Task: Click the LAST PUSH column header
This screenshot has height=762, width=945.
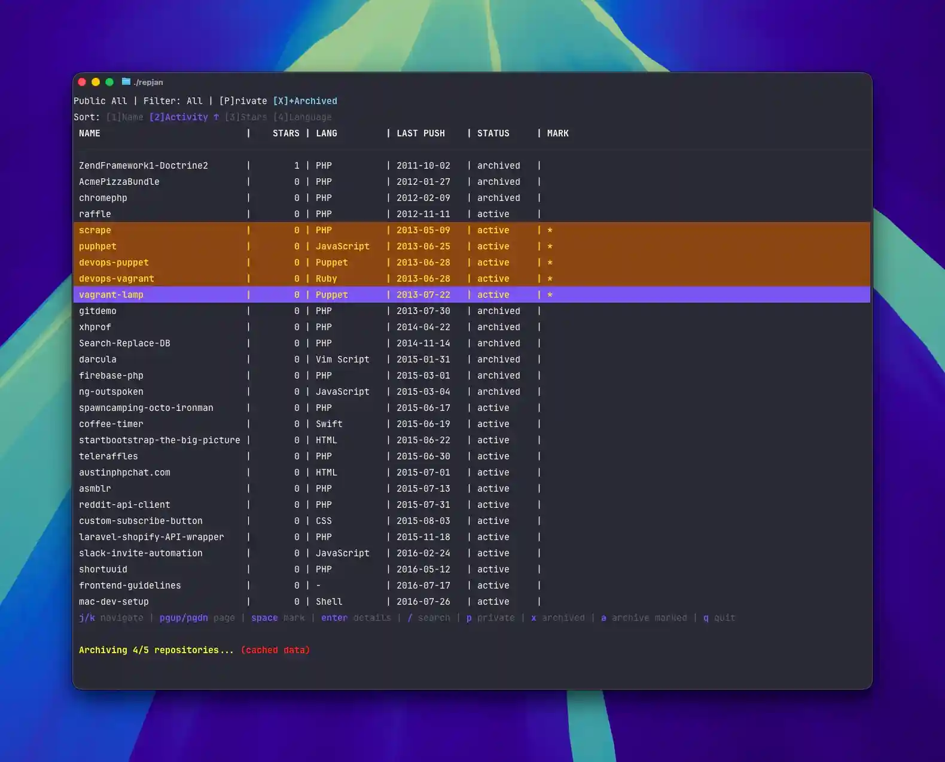Action: coord(420,133)
